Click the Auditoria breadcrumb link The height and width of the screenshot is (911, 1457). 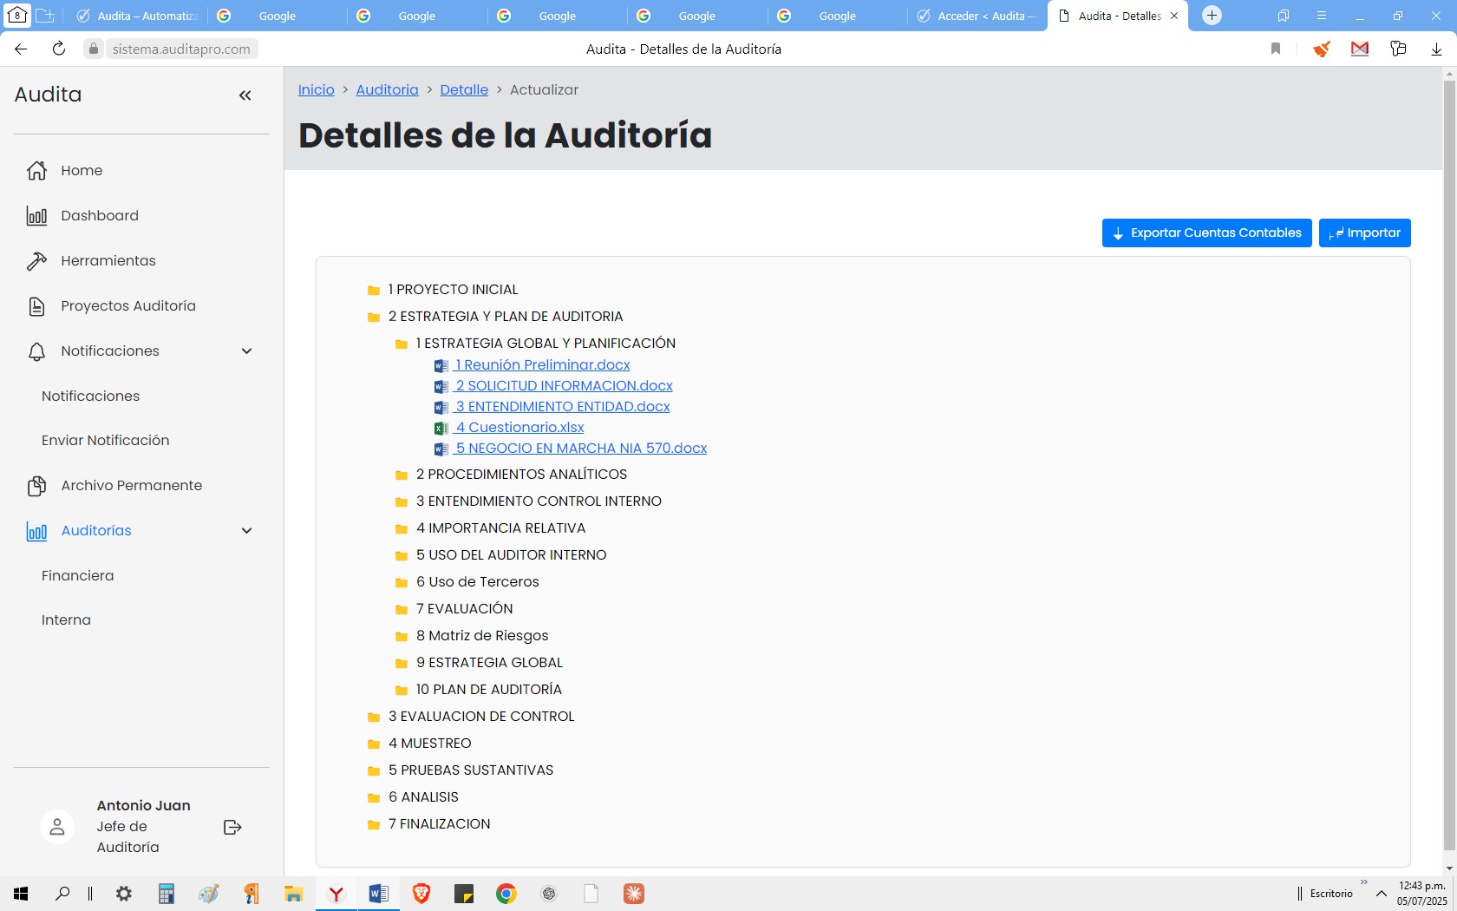coord(387,90)
